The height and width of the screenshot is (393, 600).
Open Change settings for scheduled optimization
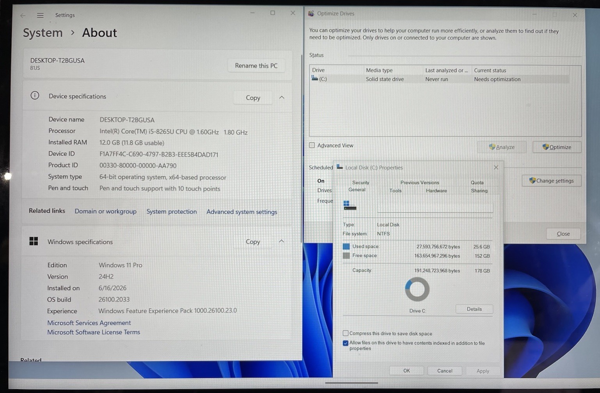click(x=552, y=181)
